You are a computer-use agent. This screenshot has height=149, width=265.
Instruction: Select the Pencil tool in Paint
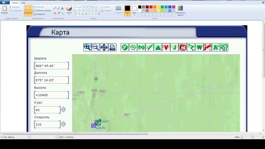point(55,8)
